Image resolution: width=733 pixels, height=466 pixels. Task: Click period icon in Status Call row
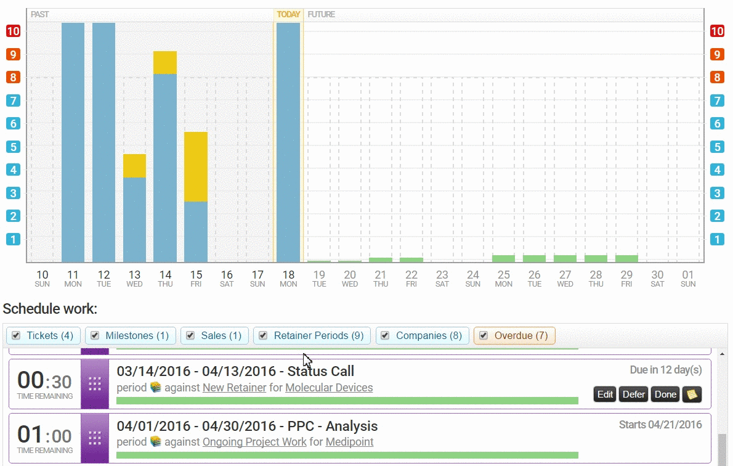click(155, 388)
